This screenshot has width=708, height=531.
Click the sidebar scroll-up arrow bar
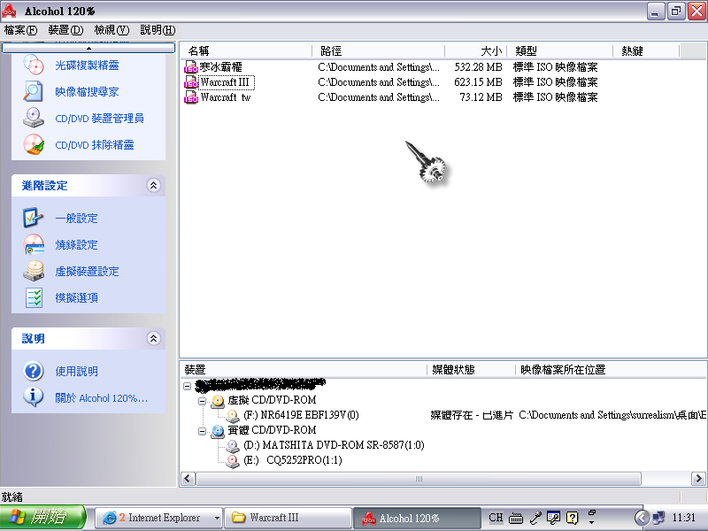88,48
